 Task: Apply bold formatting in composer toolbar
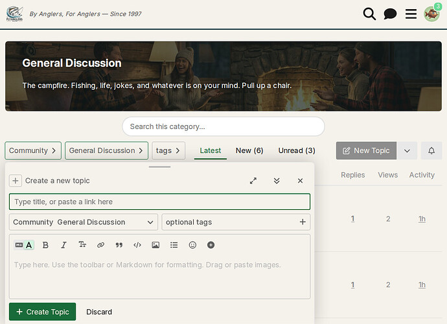click(x=45, y=245)
